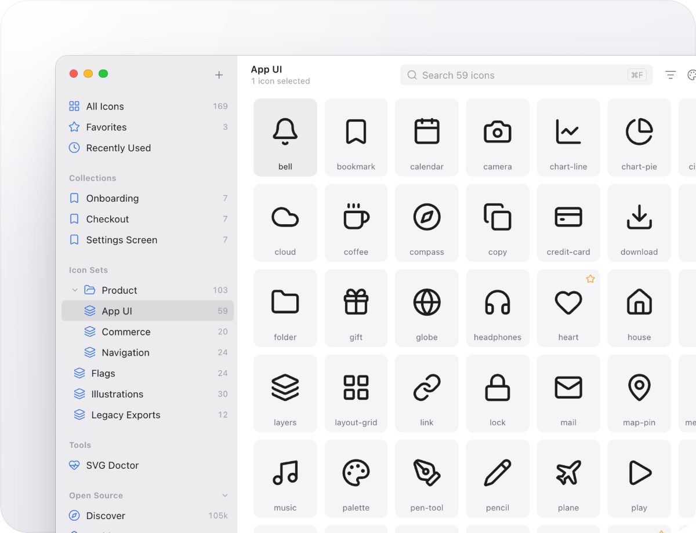Select the Commerce icon set
The image size is (696, 533).
coord(148,332)
